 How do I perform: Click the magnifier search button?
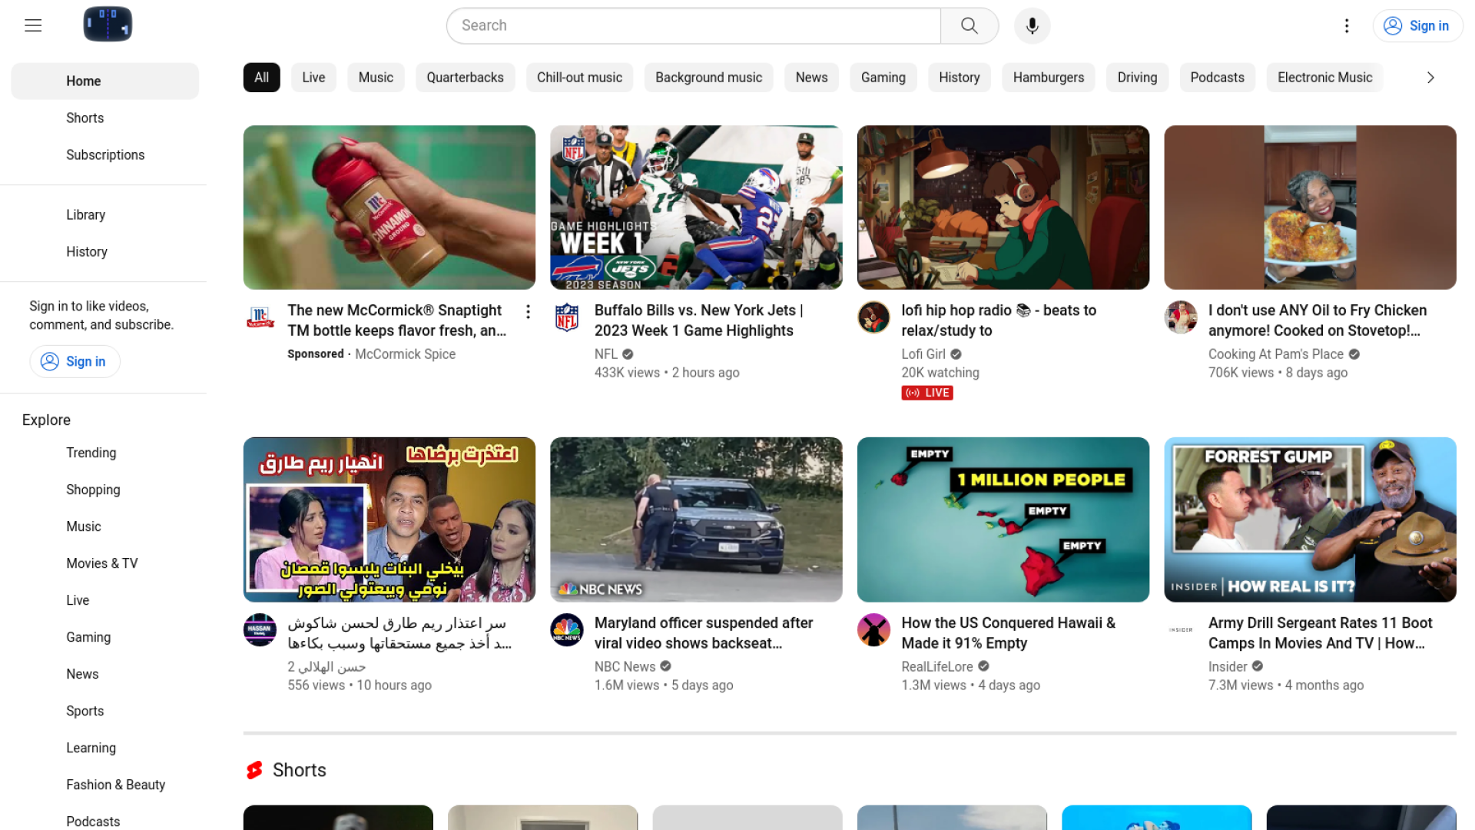(970, 25)
